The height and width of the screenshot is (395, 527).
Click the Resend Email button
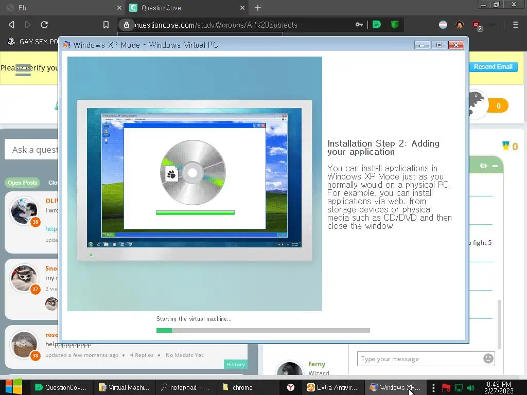[x=493, y=66]
